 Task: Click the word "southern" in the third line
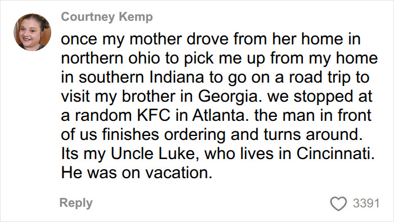[x=111, y=77]
